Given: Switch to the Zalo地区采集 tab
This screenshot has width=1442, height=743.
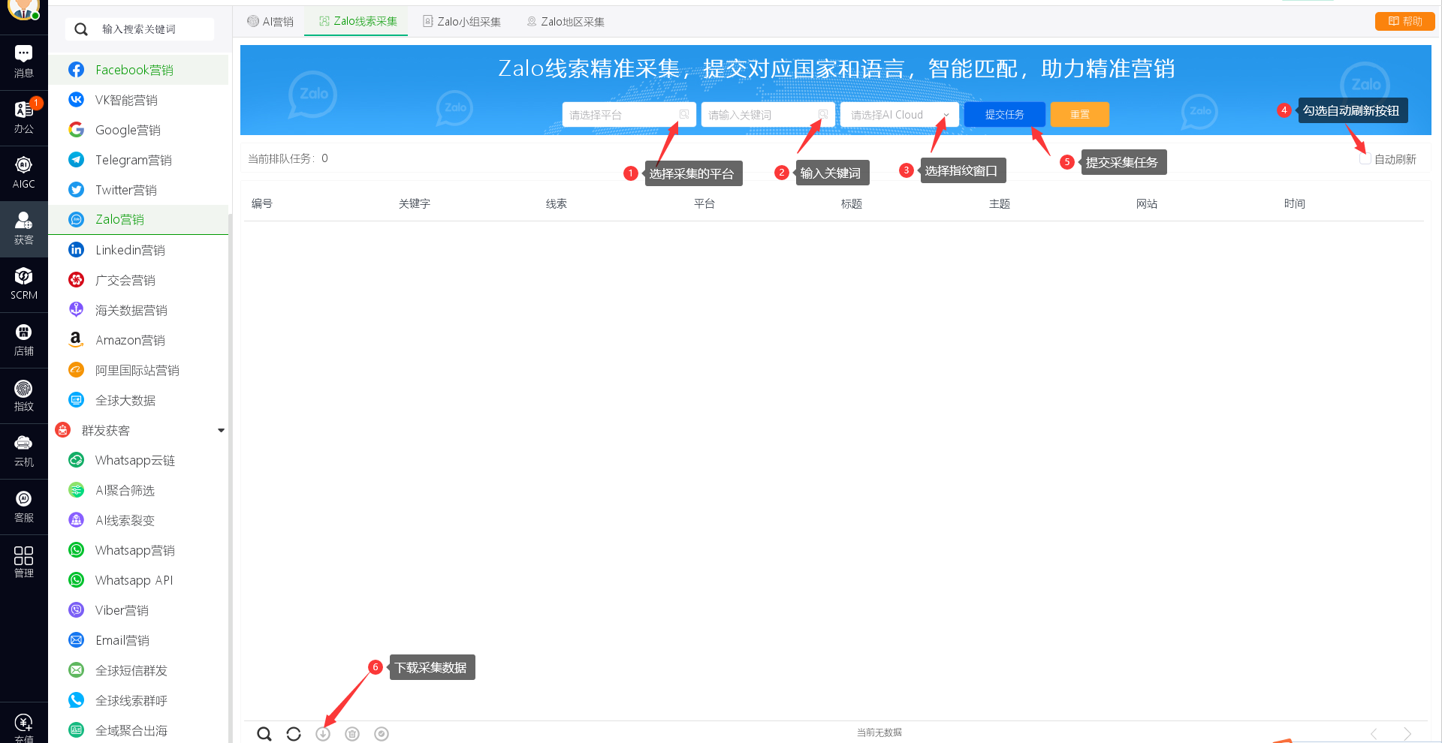Looking at the screenshot, I should point(566,22).
